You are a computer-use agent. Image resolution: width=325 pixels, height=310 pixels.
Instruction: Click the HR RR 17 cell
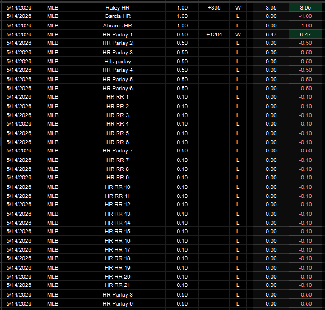click(x=117, y=250)
